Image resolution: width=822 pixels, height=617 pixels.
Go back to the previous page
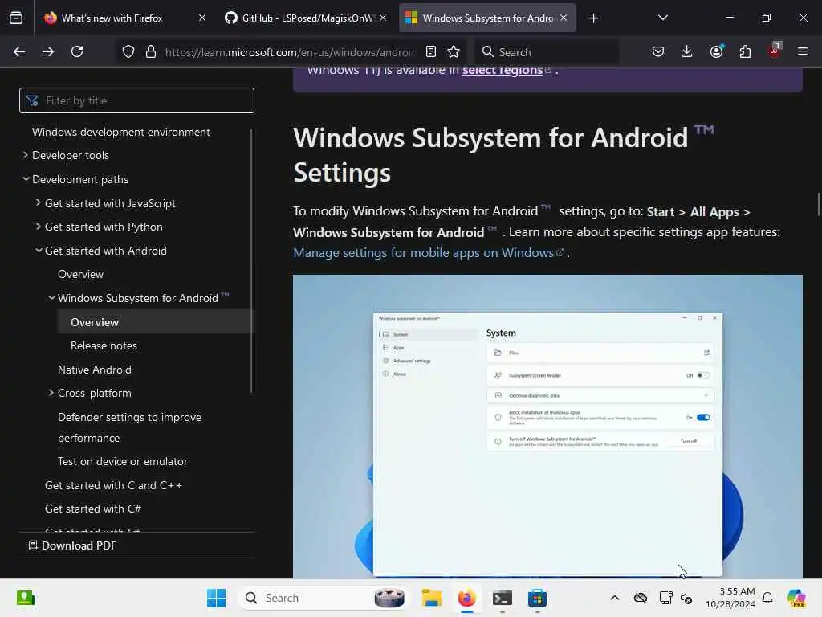19,51
